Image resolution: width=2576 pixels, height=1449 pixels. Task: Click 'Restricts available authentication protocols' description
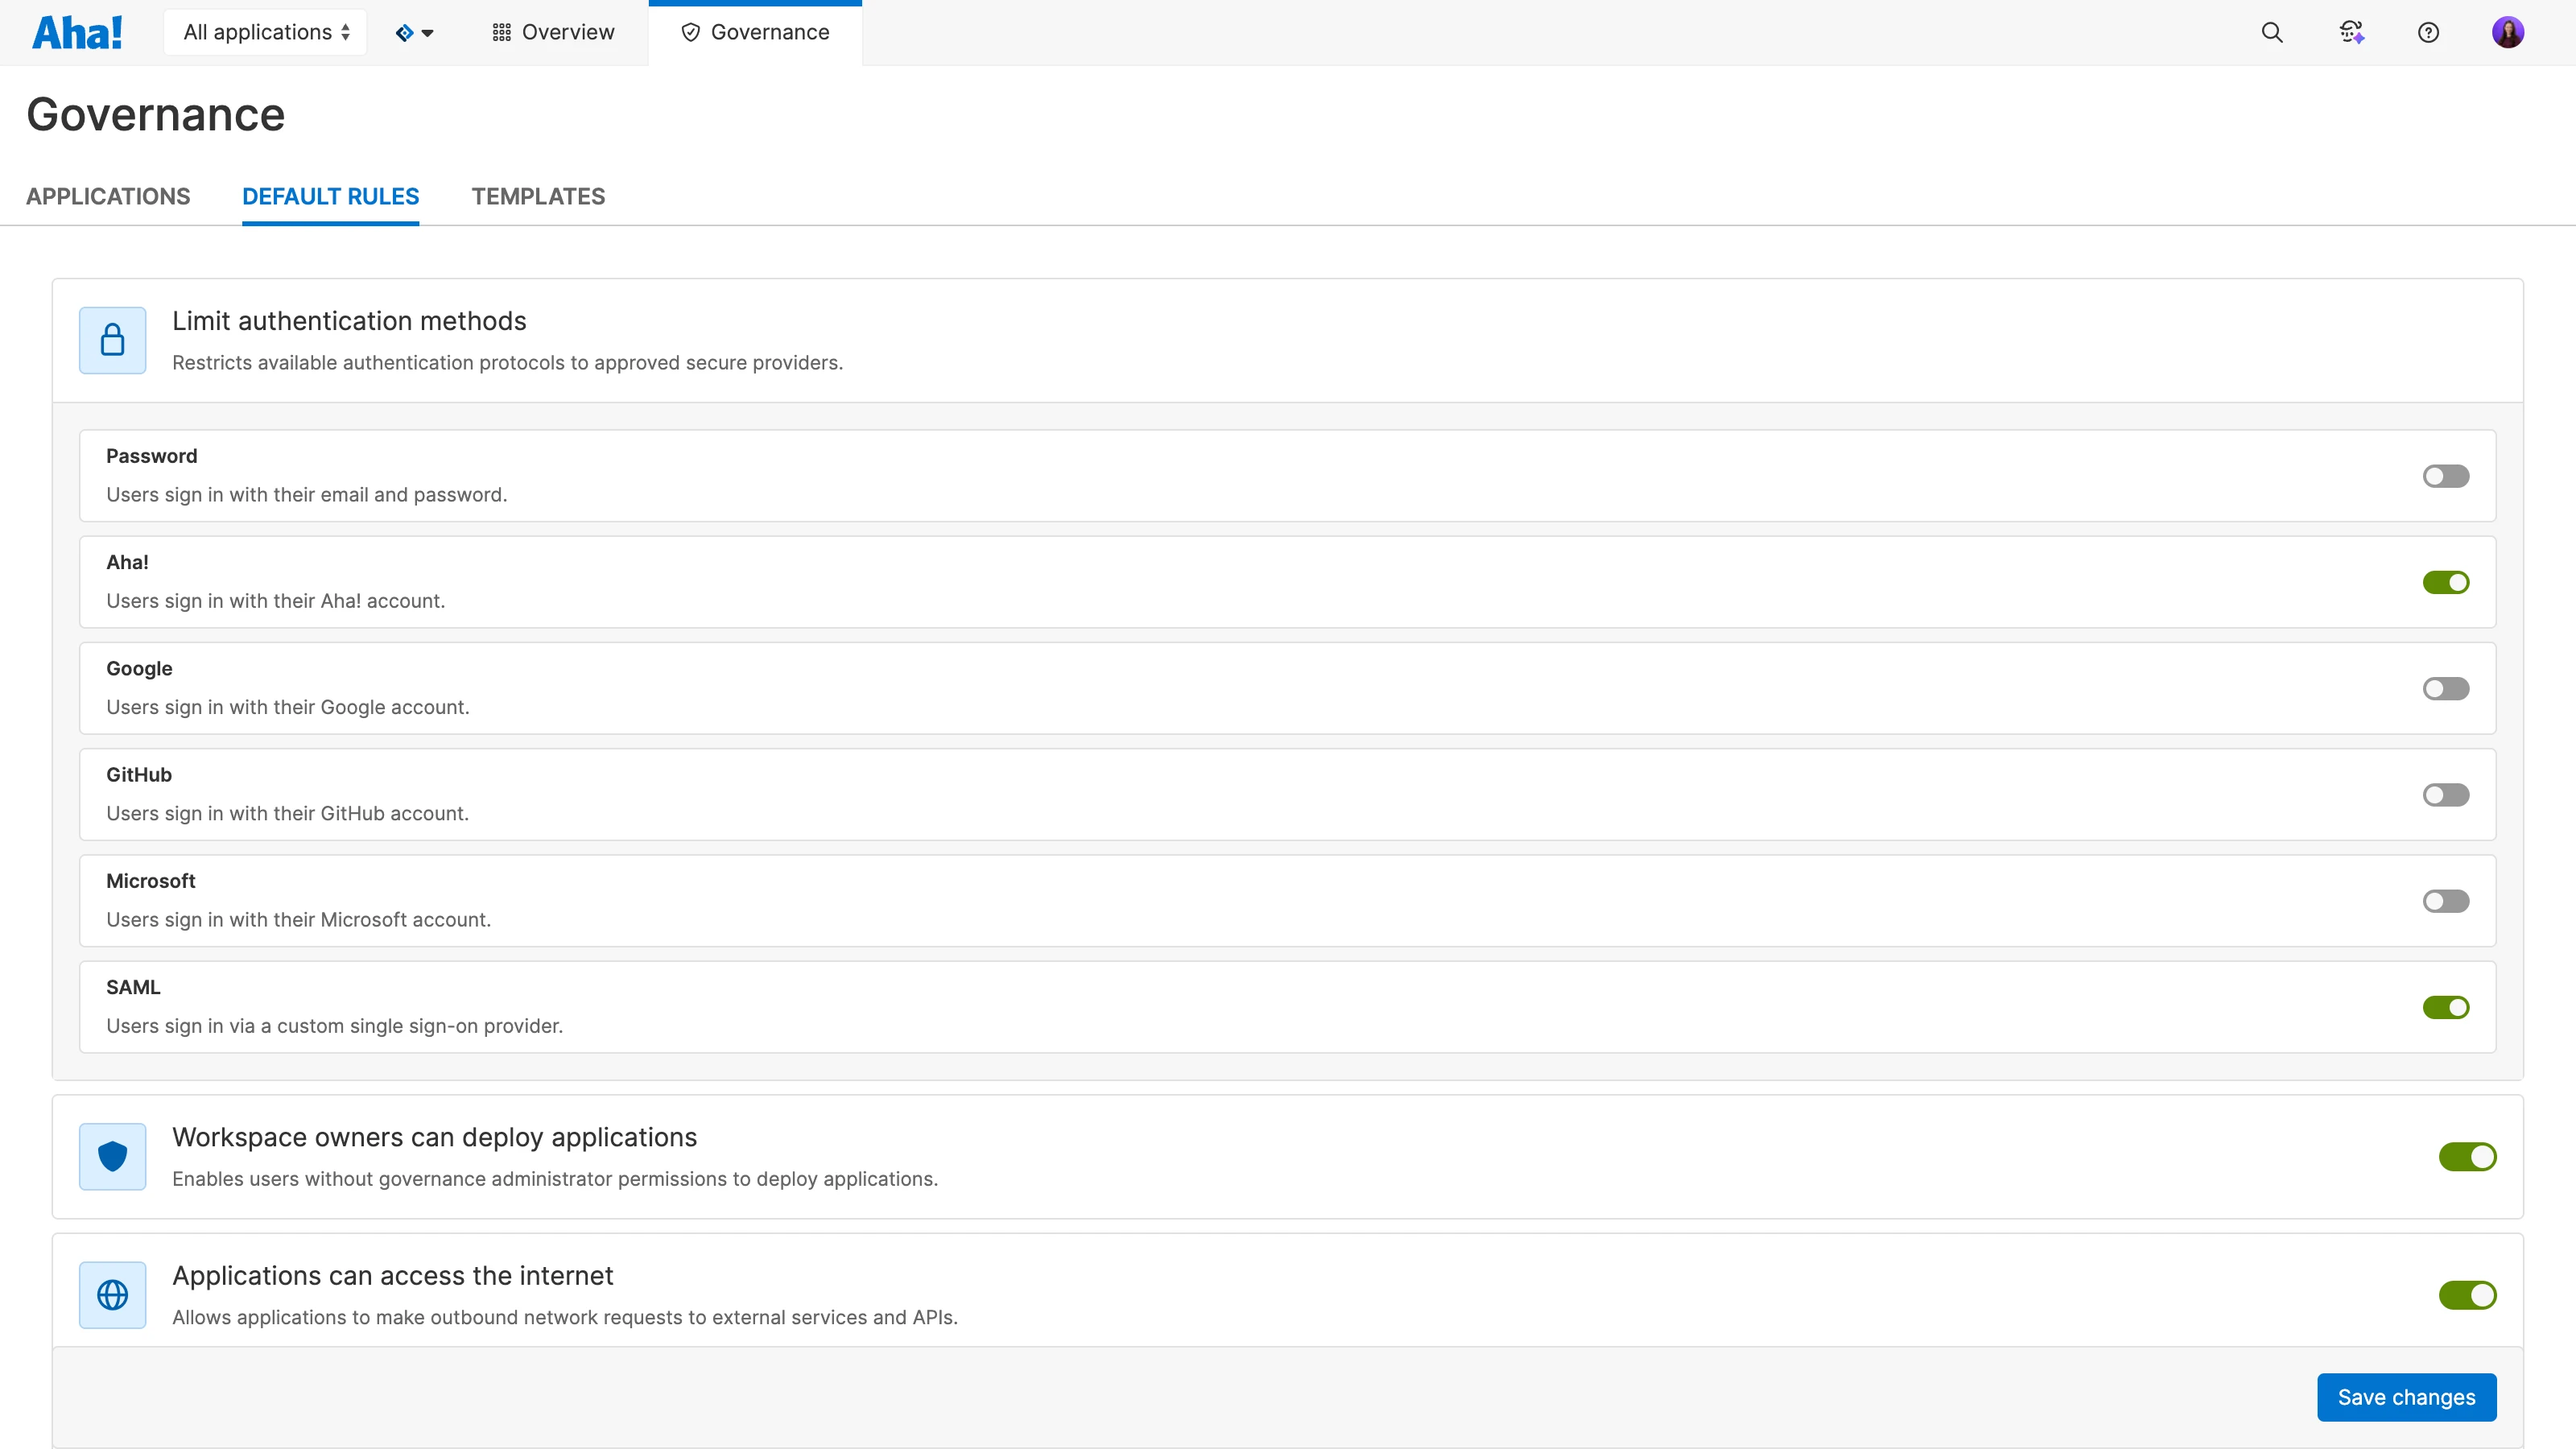[508, 363]
